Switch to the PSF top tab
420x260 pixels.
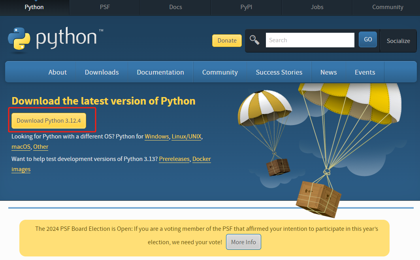pyautogui.click(x=105, y=7)
